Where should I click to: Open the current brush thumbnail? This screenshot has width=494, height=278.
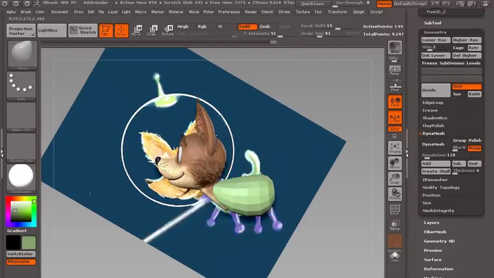(x=22, y=55)
